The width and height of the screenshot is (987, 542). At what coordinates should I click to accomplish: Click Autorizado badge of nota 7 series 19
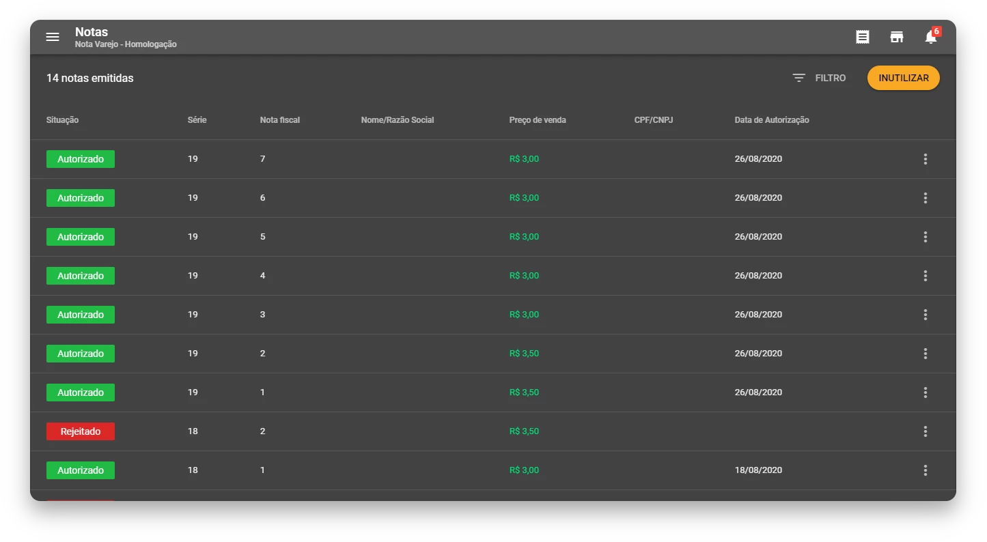point(81,159)
